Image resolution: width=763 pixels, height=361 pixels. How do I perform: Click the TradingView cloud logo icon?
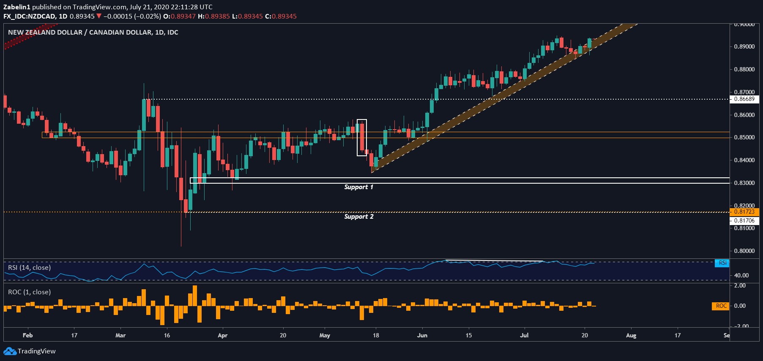[x=10, y=351]
